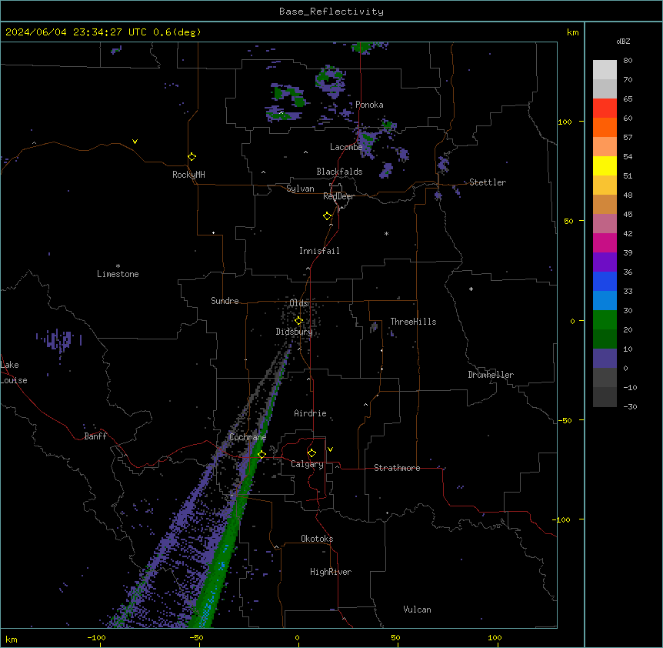The image size is (663, 648).
Task: Click the 45 dBZ mauve legend swatch
Action: click(x=605, y=224)
